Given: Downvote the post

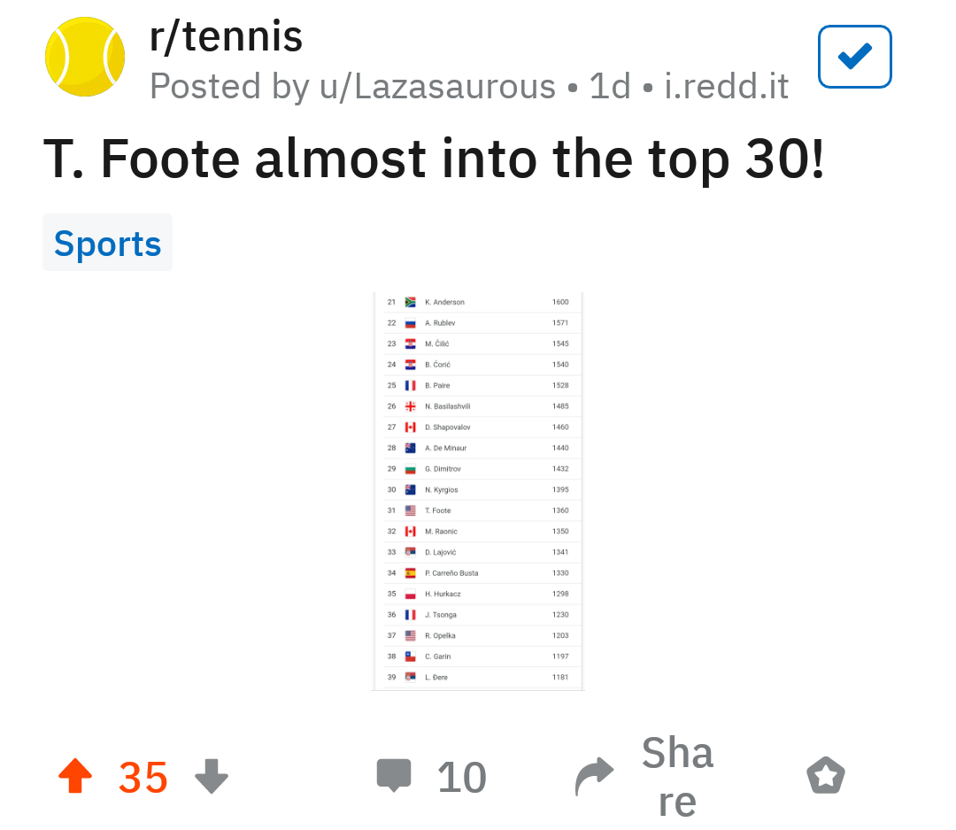Looking at the screenshot, I should 212,777.
